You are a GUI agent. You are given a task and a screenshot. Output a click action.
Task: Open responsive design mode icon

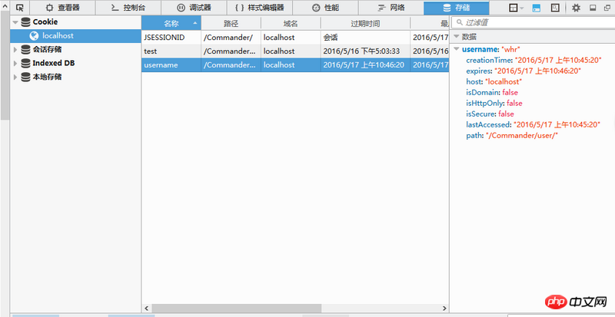coord(555,8)
